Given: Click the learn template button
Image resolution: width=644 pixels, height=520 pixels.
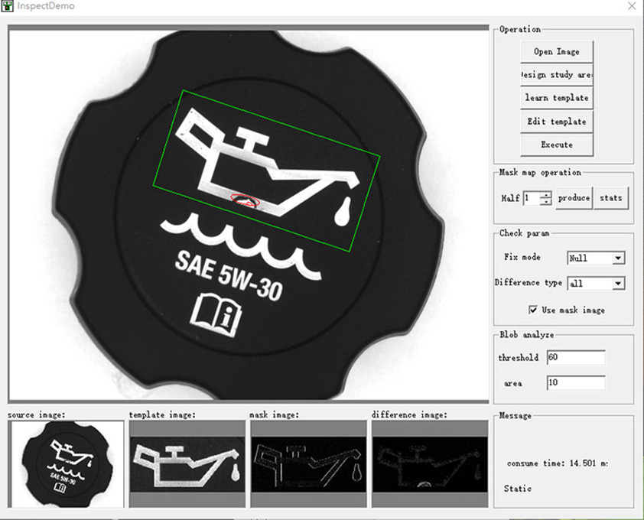Looking at the screenshot, I should (x=556, y=98).
